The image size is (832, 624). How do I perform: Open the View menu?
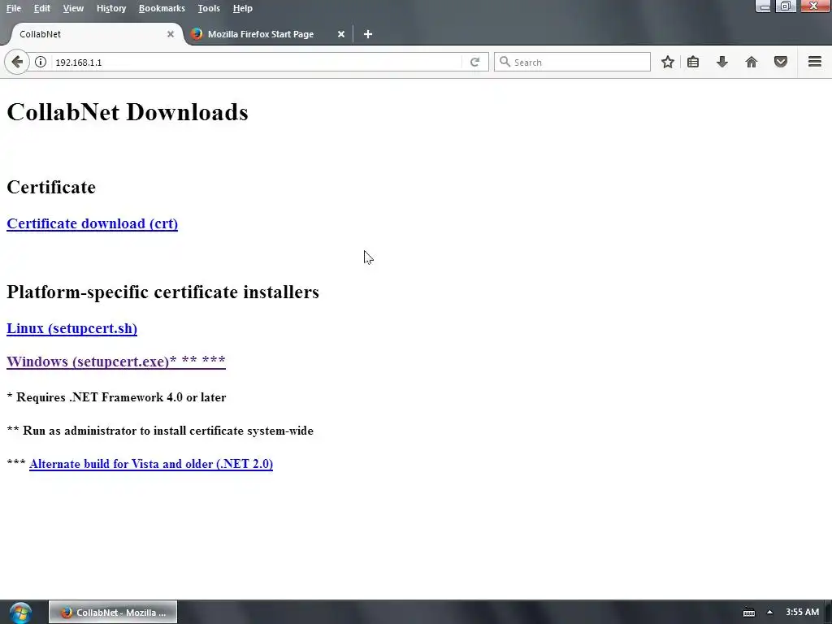pyautogui.click(x=73, y=8)
